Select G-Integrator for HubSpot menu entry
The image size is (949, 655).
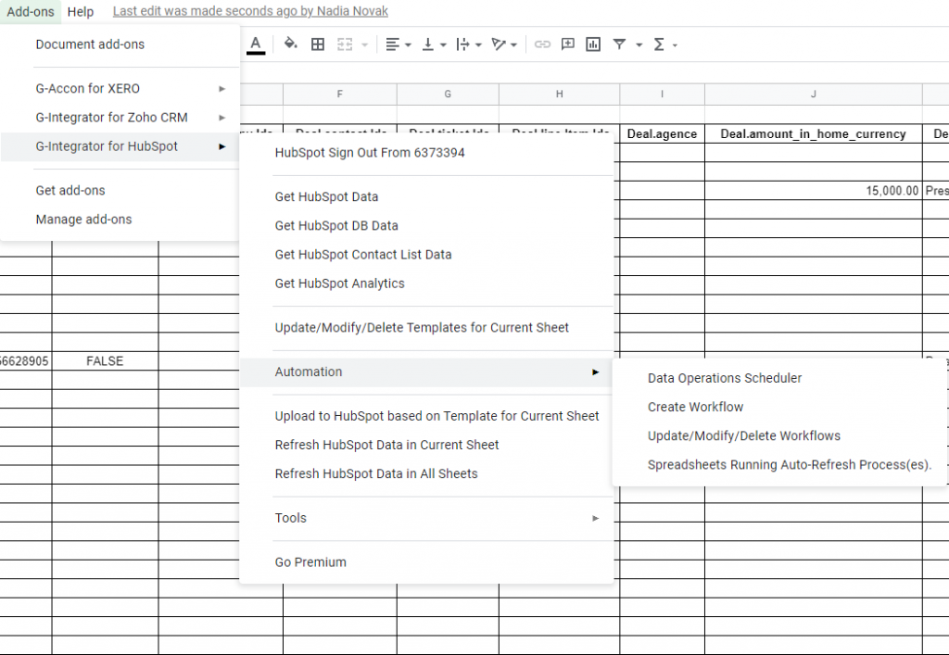120,146
